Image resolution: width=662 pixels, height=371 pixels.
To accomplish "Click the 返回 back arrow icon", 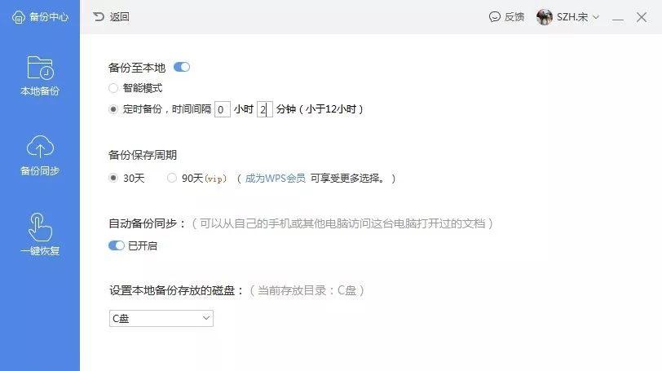I will click(99, 17).
